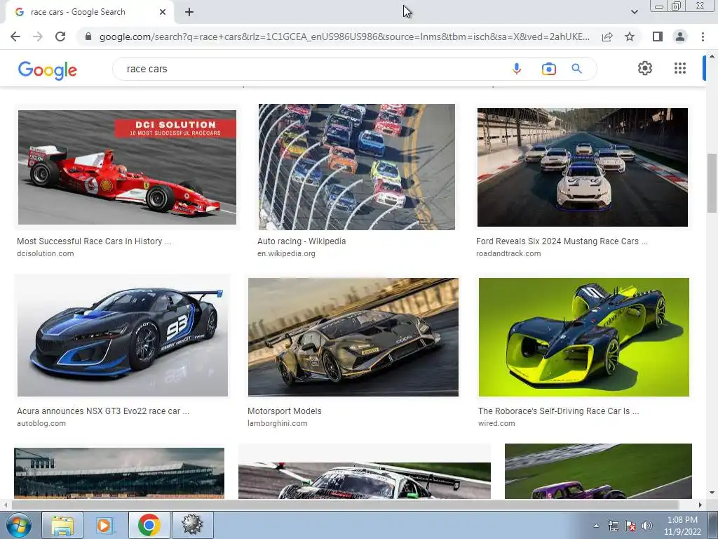Click the network tray icon
718x539 pixels.
613,526
